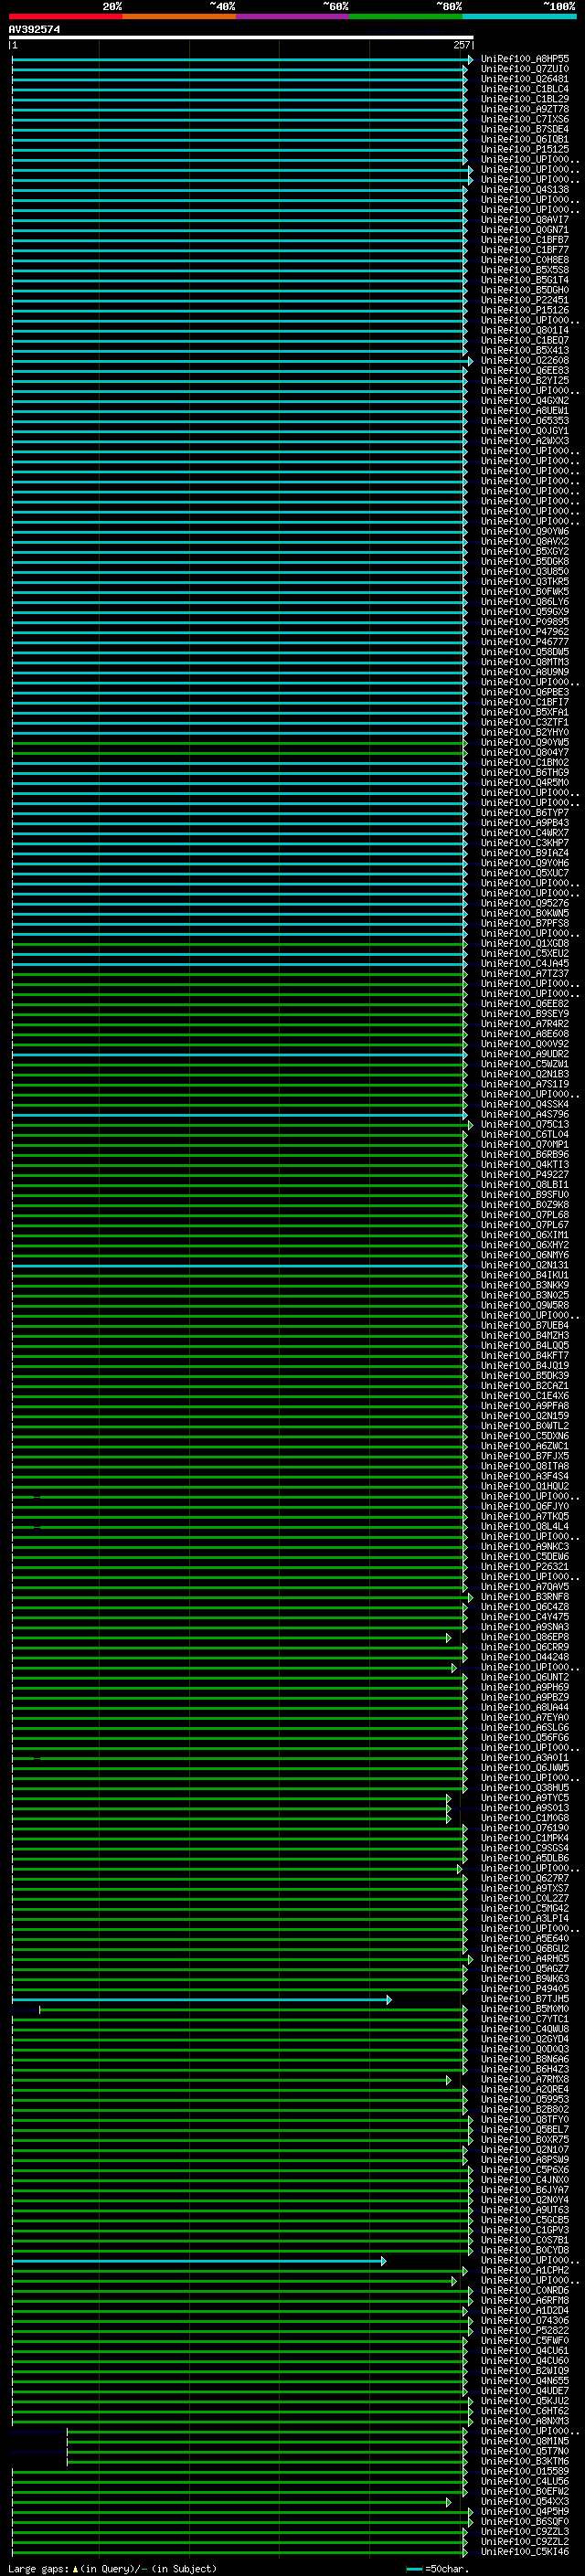Screen dimensions: 585x2576
Task: Click the end position marker 257
Action: [x=461, y=45]
